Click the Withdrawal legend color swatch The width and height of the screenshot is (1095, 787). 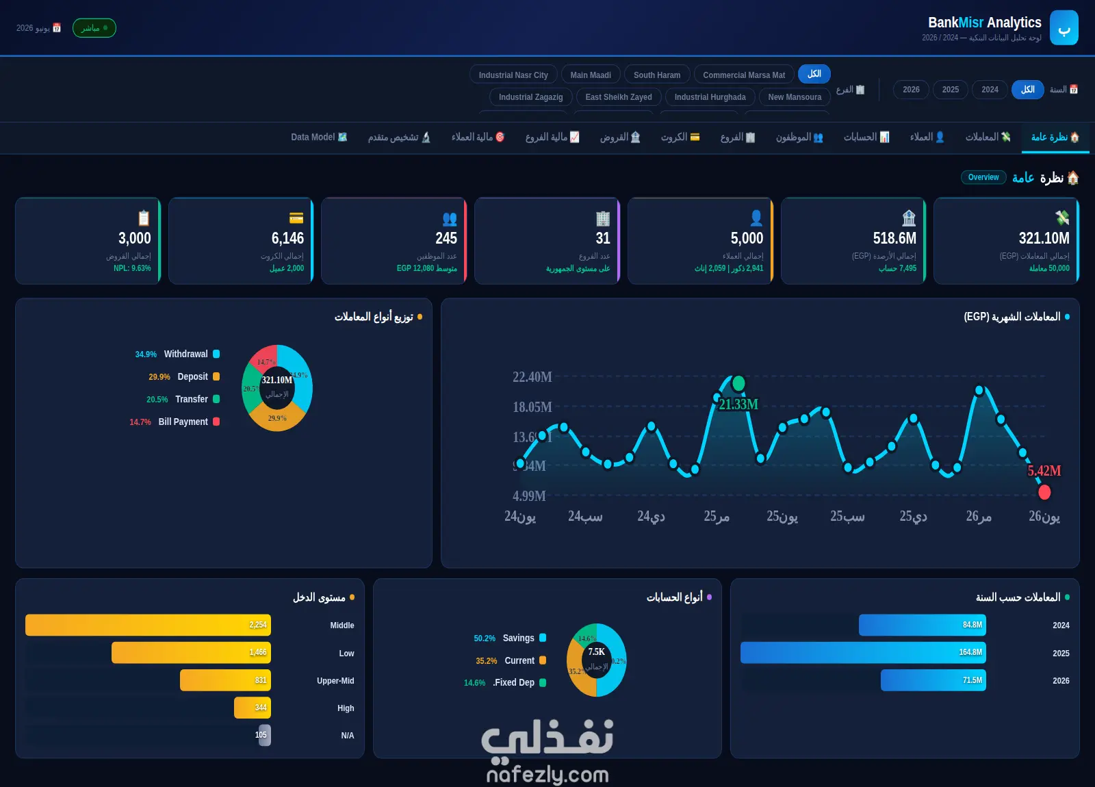pyautogui.click(x=216, y=354)
